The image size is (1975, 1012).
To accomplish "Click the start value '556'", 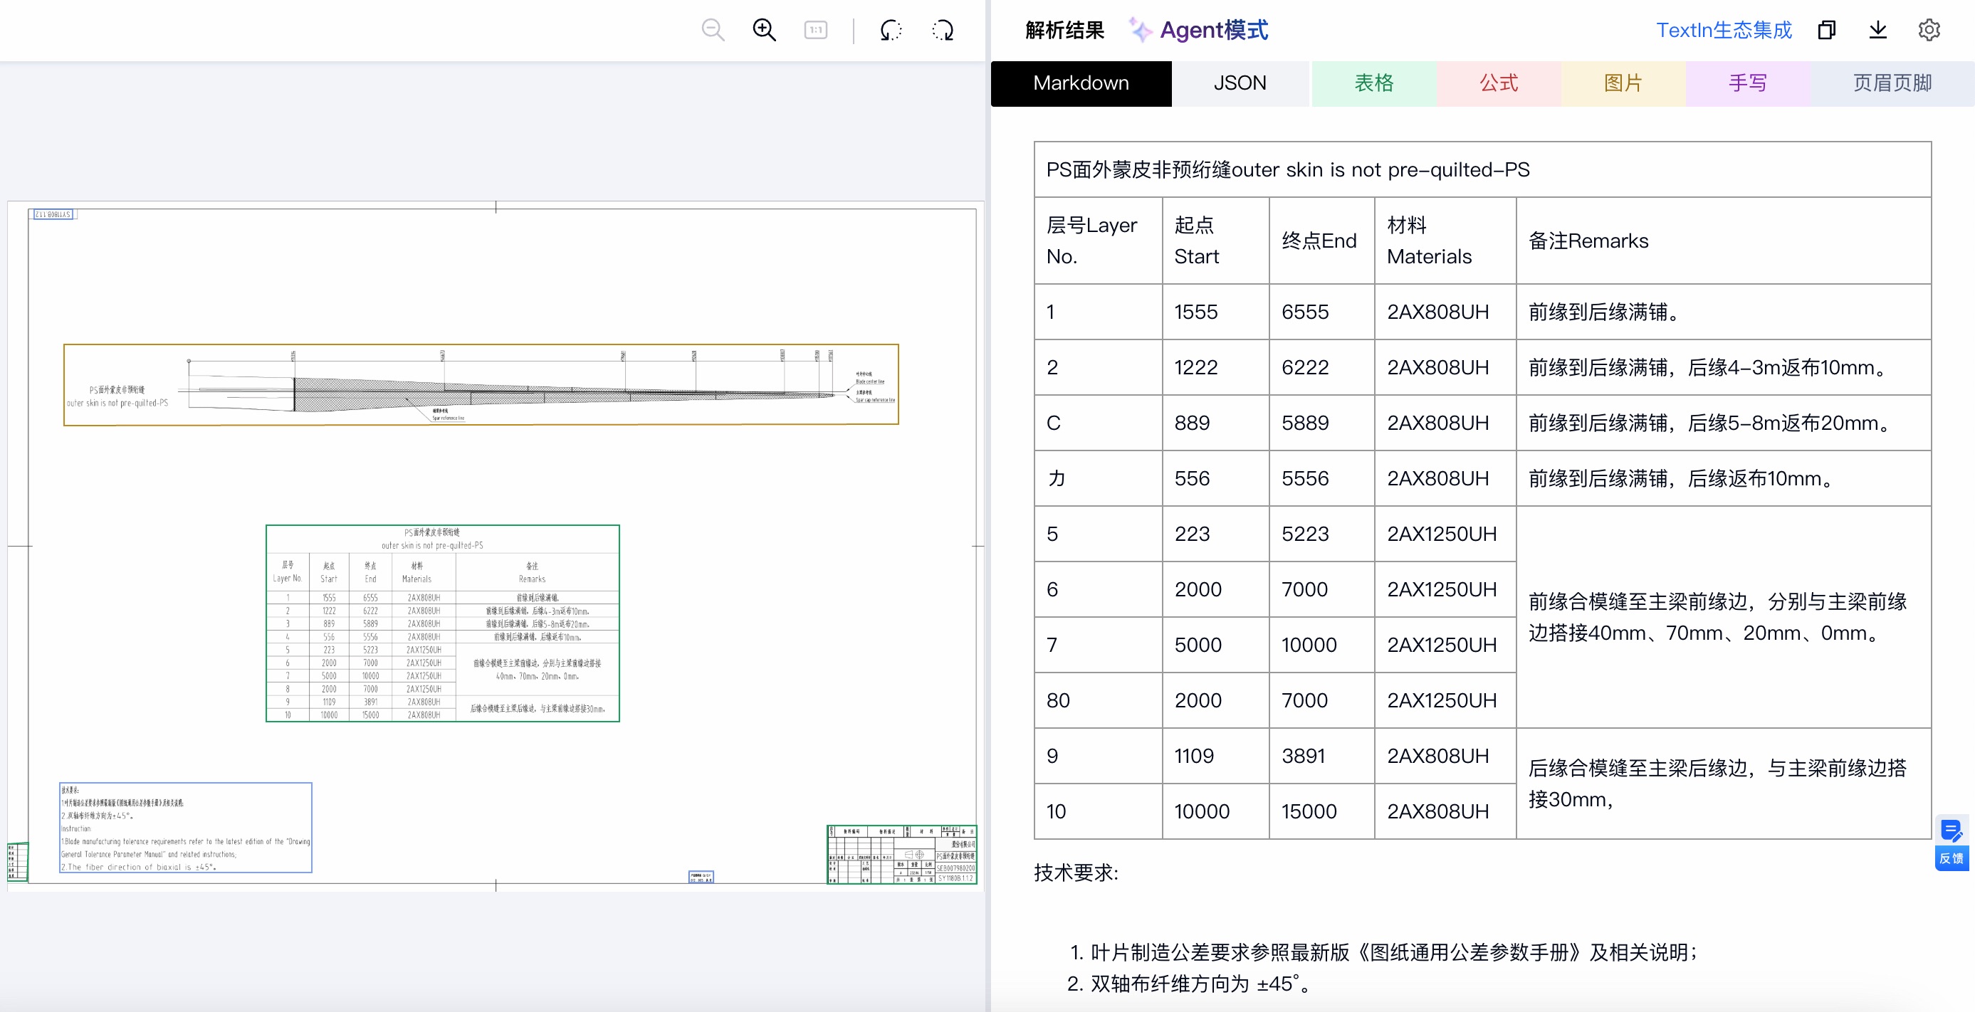I will tap(1193, 479).
